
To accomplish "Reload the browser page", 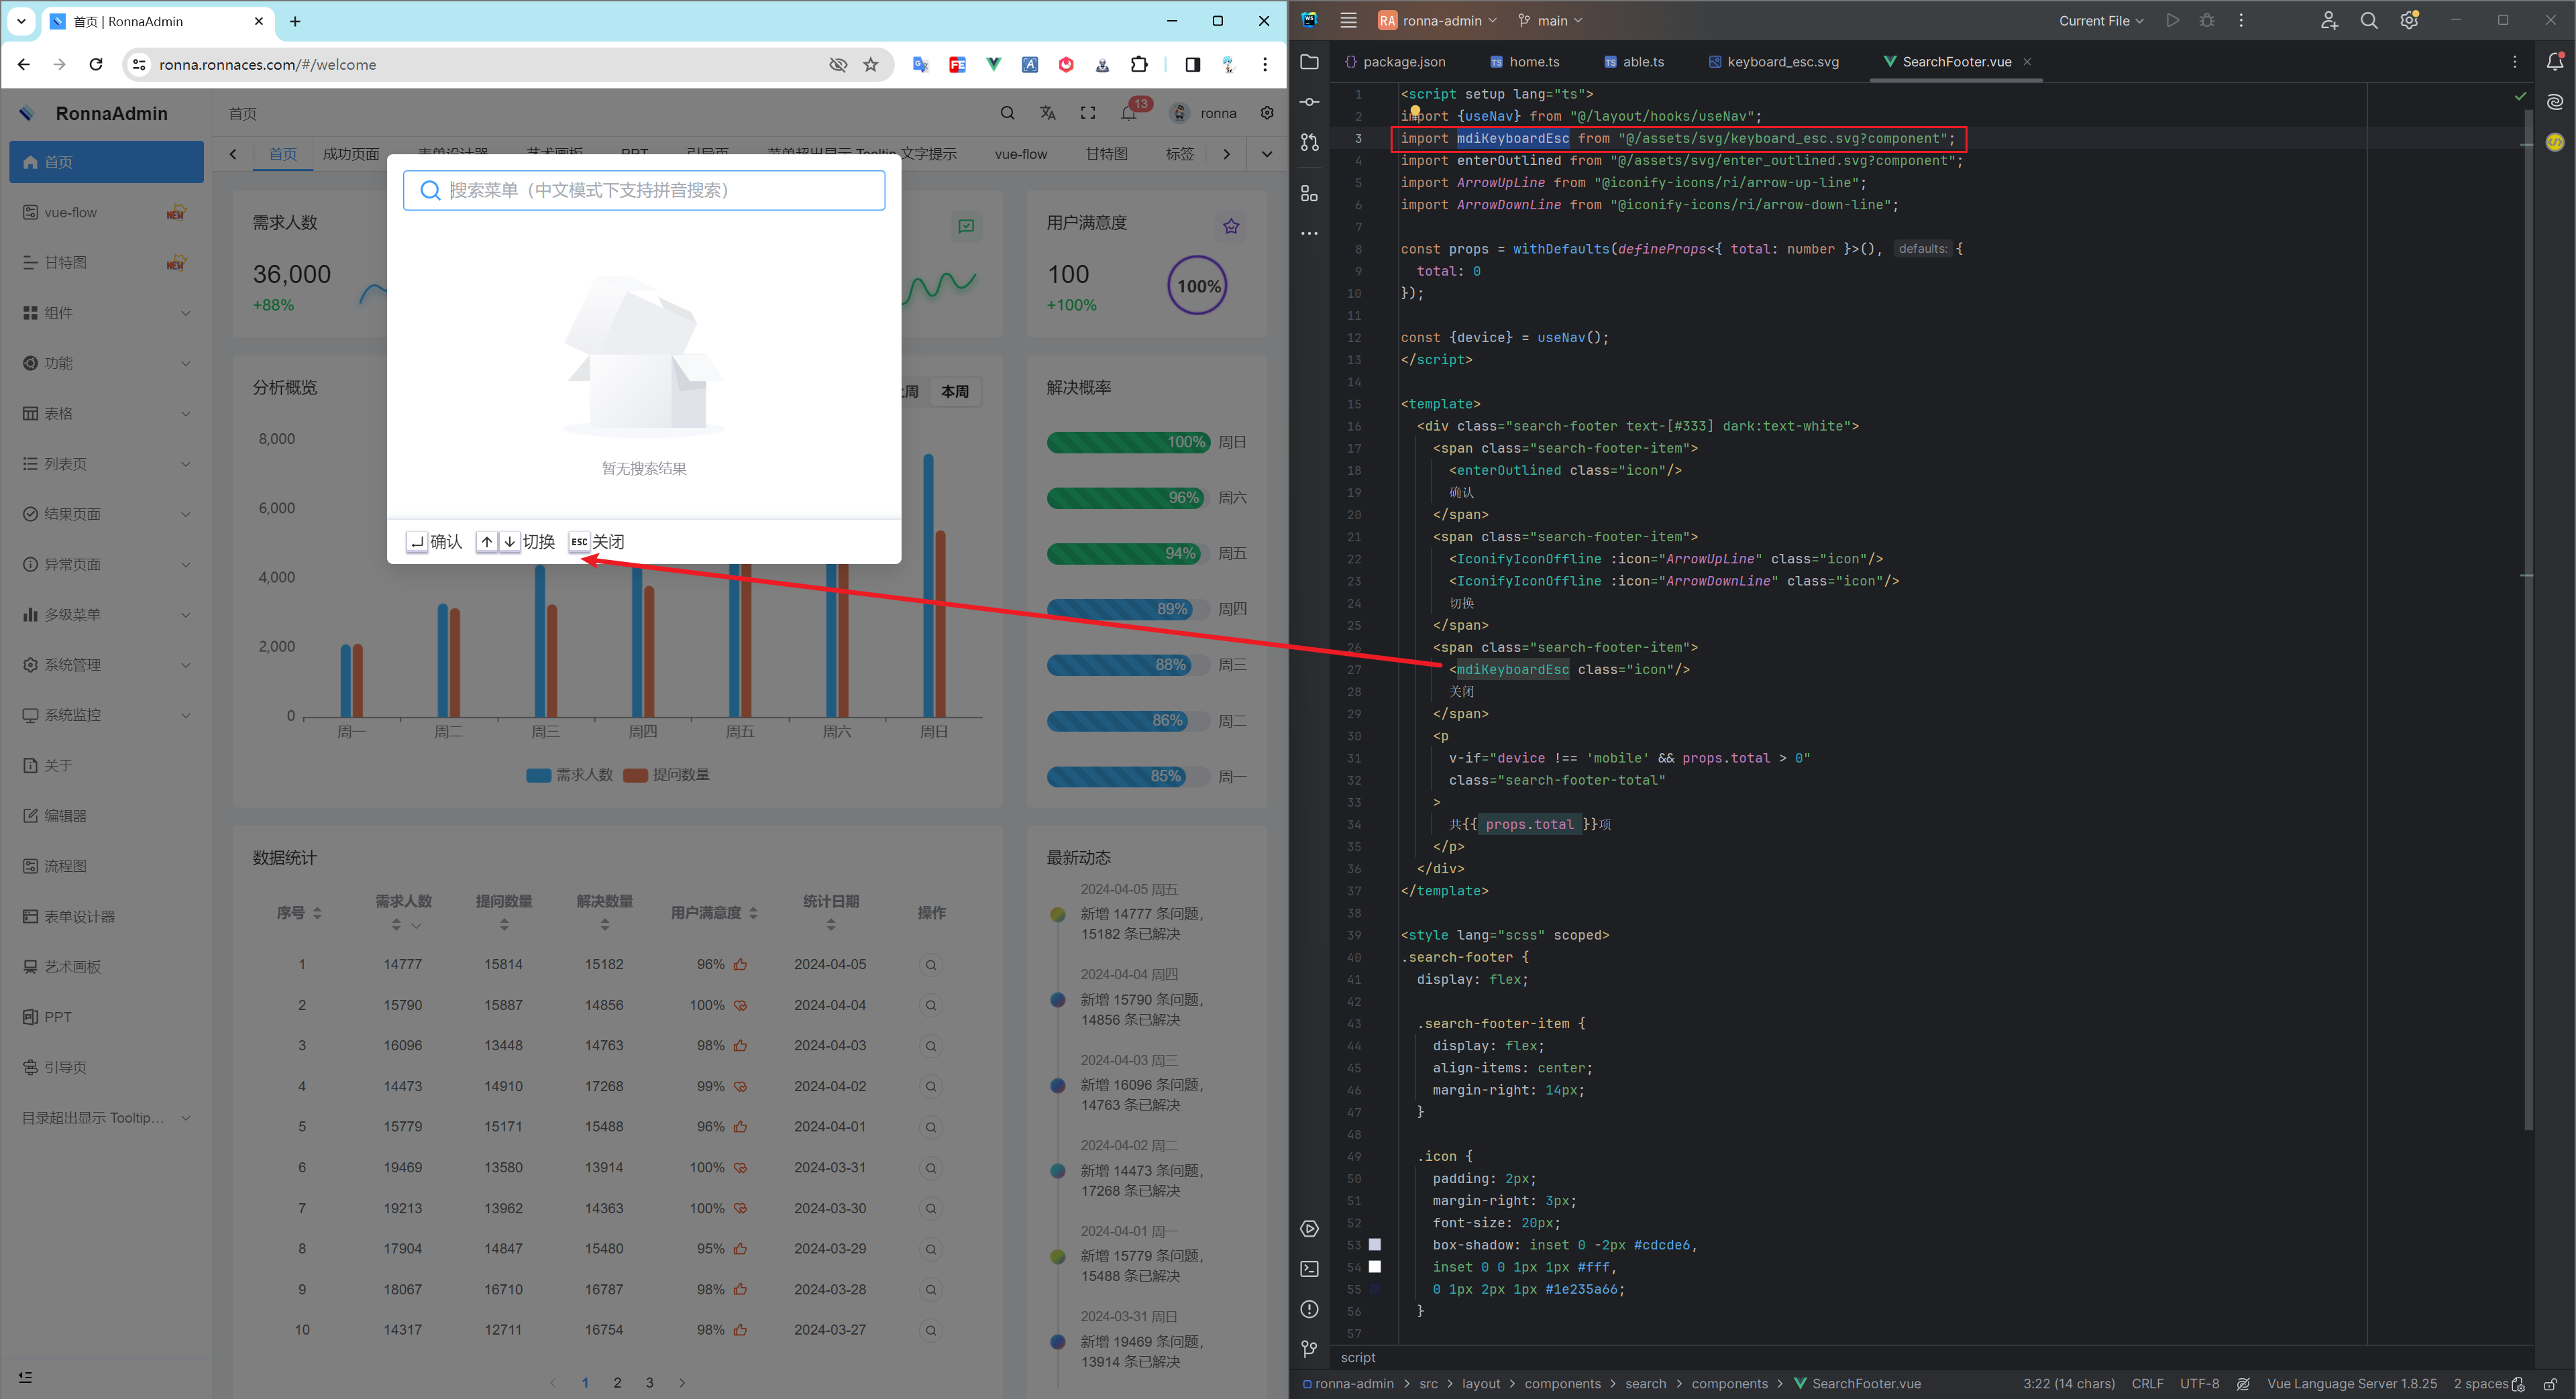I will [x=96, y=64].
